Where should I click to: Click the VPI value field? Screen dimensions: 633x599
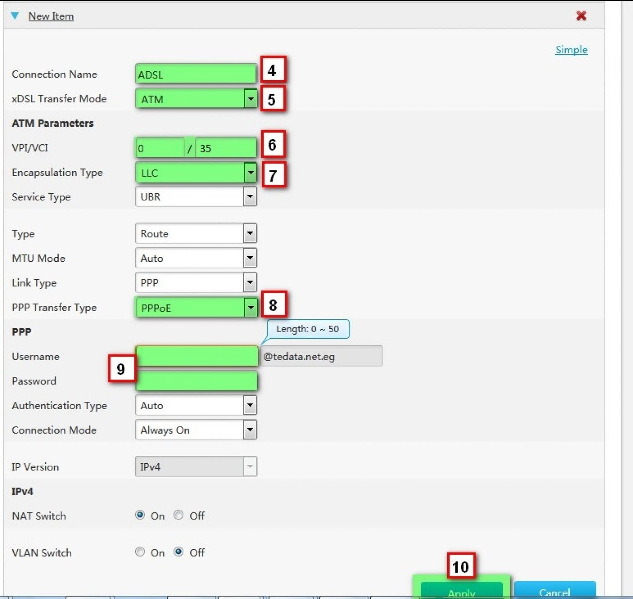(160, 148)
